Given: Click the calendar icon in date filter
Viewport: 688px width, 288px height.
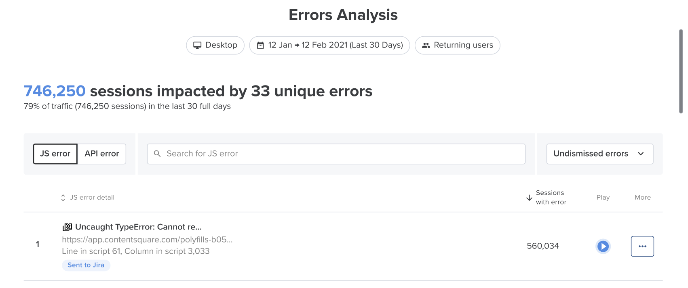Looking at the screenshot, I should [x=260, y=45].
